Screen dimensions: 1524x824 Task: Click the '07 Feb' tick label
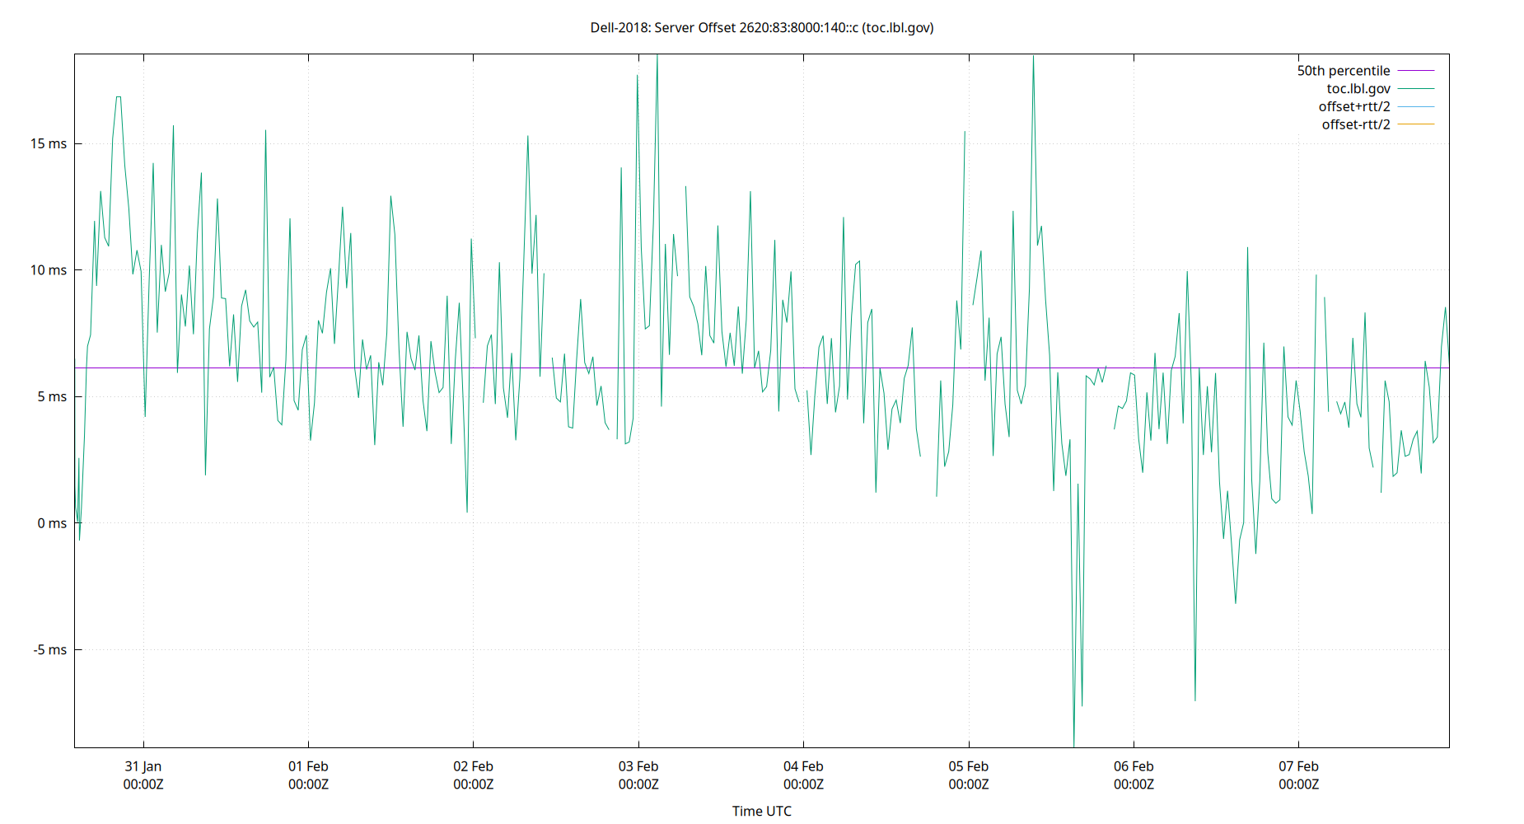click(x=1298, y=765)
